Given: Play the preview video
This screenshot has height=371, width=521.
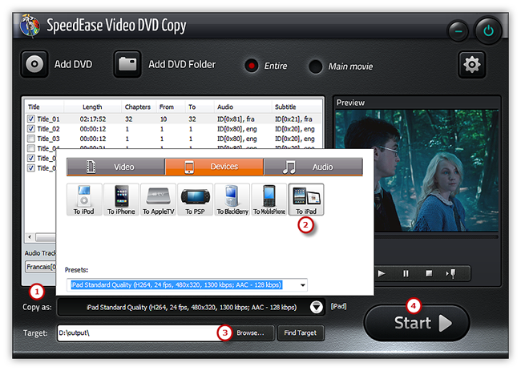Looking at the screenshot, I should (382, 273).
